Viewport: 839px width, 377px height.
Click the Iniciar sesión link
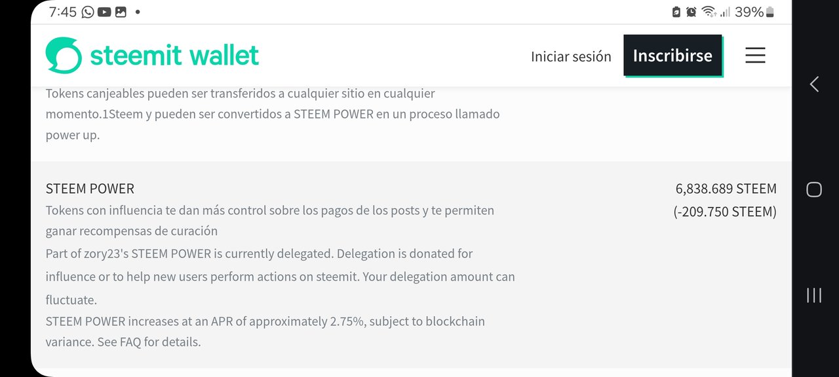(x=571, y=57)
